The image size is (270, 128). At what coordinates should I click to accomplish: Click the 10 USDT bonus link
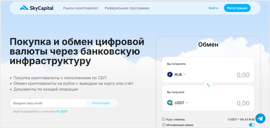point(62,111)
